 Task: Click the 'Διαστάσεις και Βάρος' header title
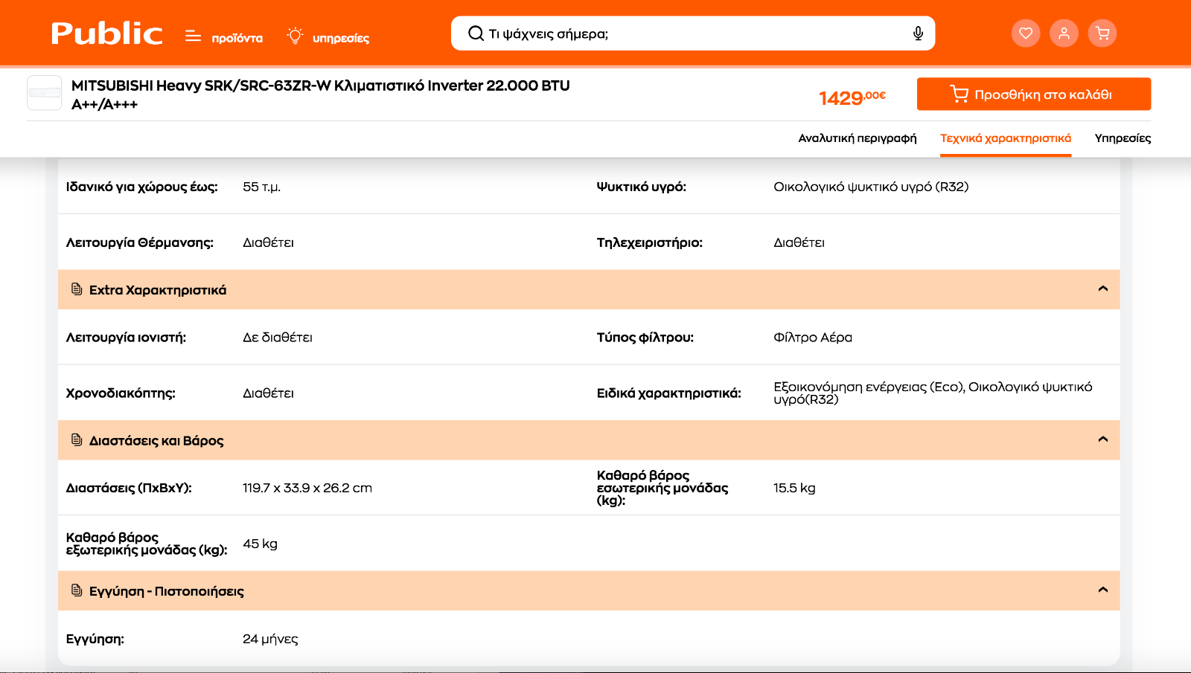156,441
